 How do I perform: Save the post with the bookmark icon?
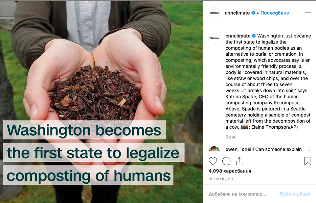point(308,161)
